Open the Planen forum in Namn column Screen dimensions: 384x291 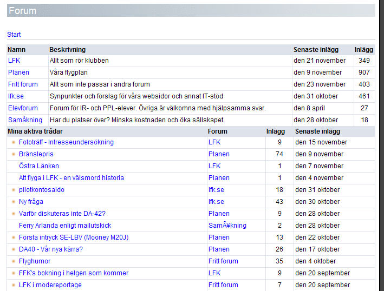(18, 72)
